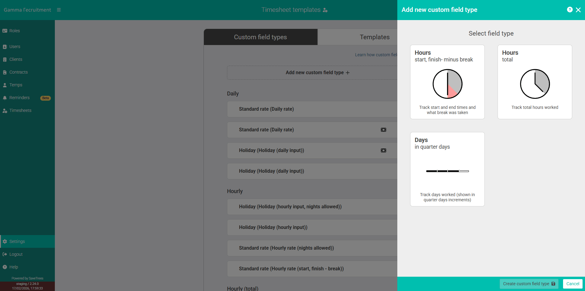Switch to the Templates tab
This screenshot has height=291, width=585.
click(x=374, y=37)
